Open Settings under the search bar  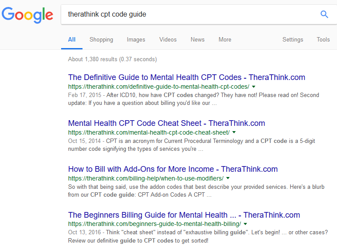[293, 40]
